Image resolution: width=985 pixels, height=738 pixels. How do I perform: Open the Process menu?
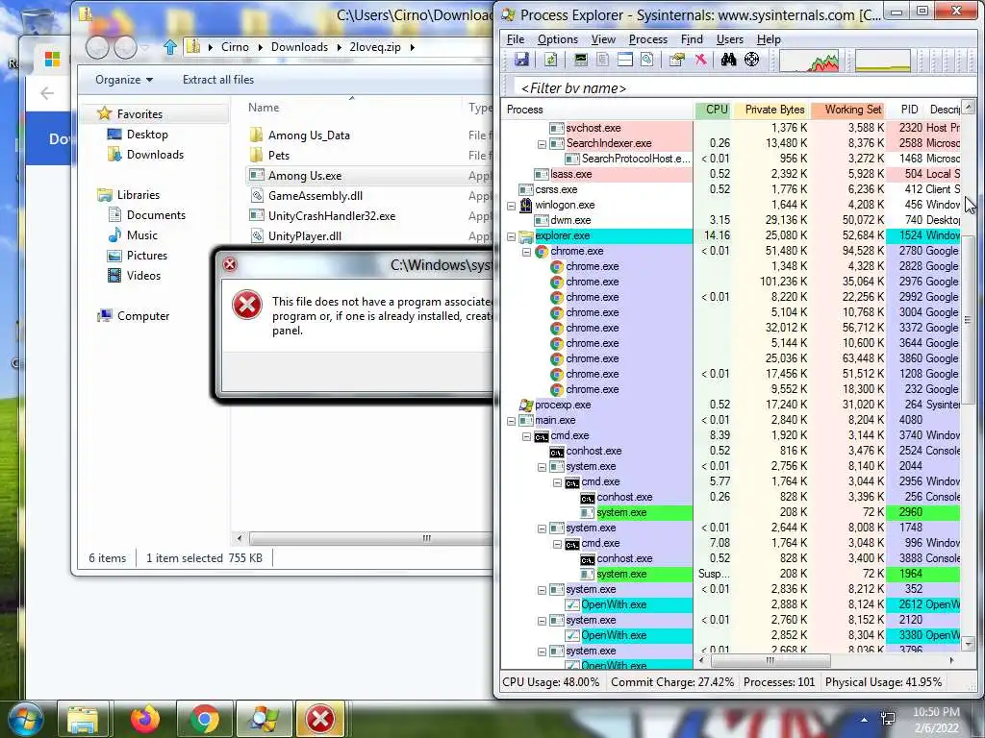647,38
